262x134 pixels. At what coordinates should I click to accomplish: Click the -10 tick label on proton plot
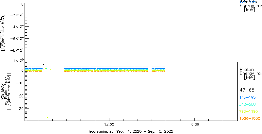pyautogui.click(x=20, y=83)
